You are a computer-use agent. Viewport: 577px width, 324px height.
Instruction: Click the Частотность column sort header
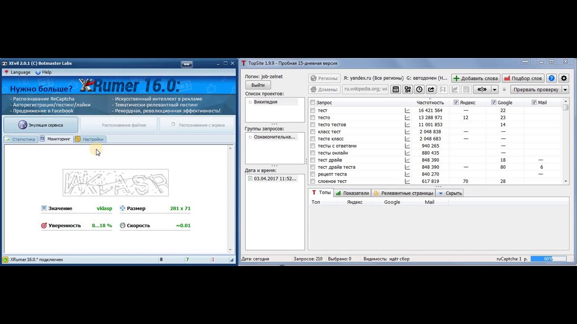tap(430, 103)
